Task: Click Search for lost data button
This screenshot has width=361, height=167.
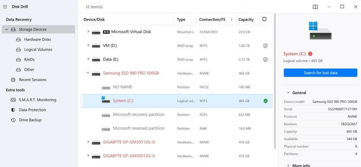Action: [x=320, y=73]
